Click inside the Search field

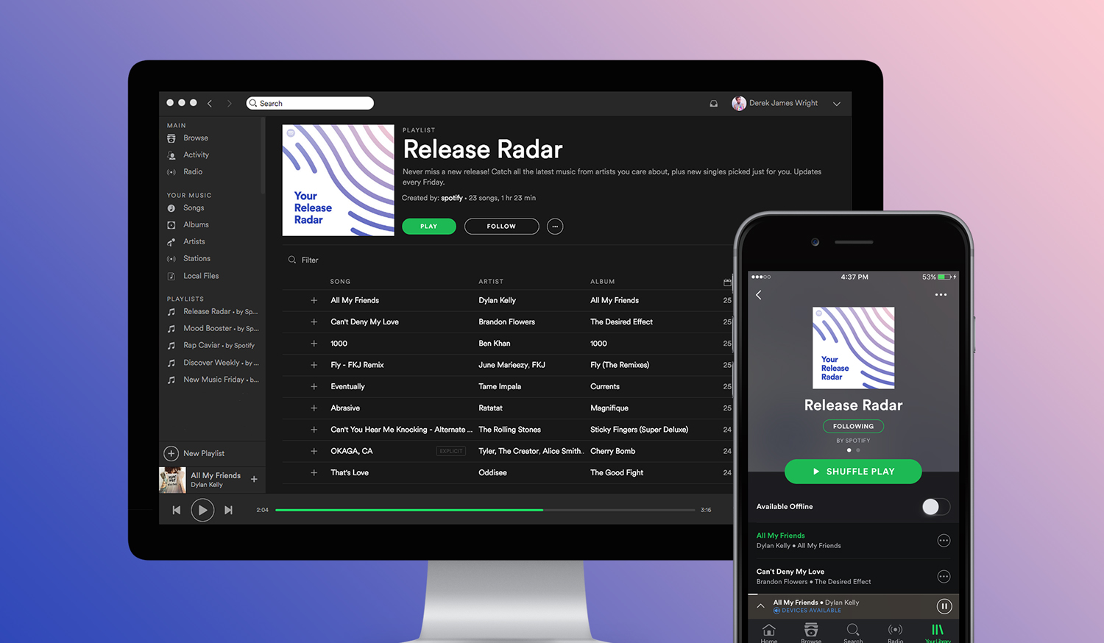tap(309, 103)
